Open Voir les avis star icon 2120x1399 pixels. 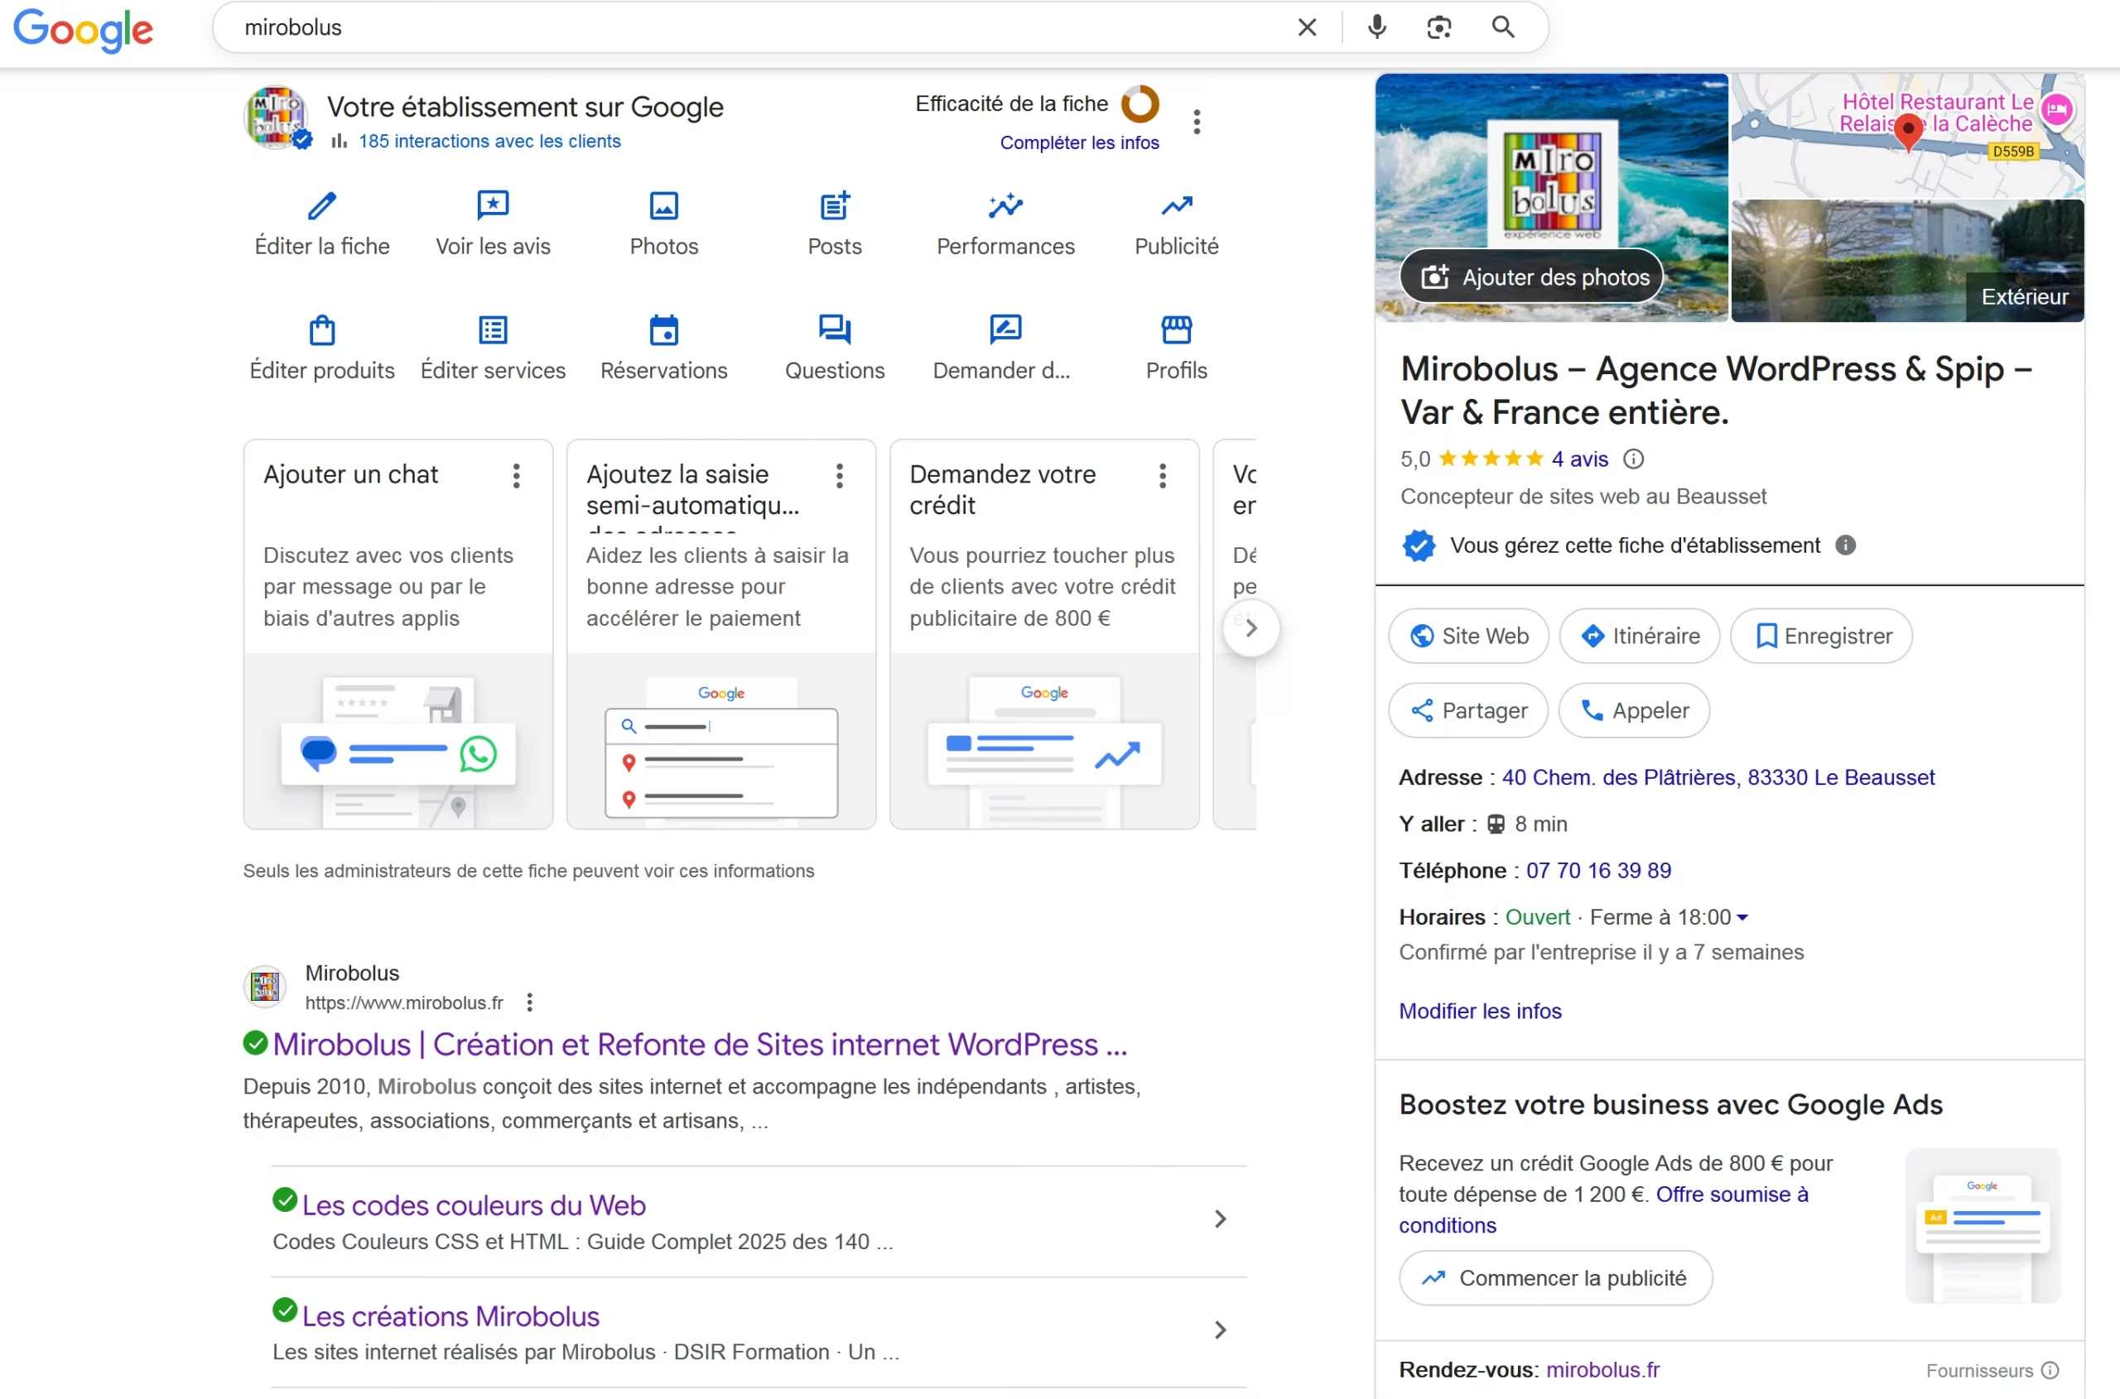[493, 206]
